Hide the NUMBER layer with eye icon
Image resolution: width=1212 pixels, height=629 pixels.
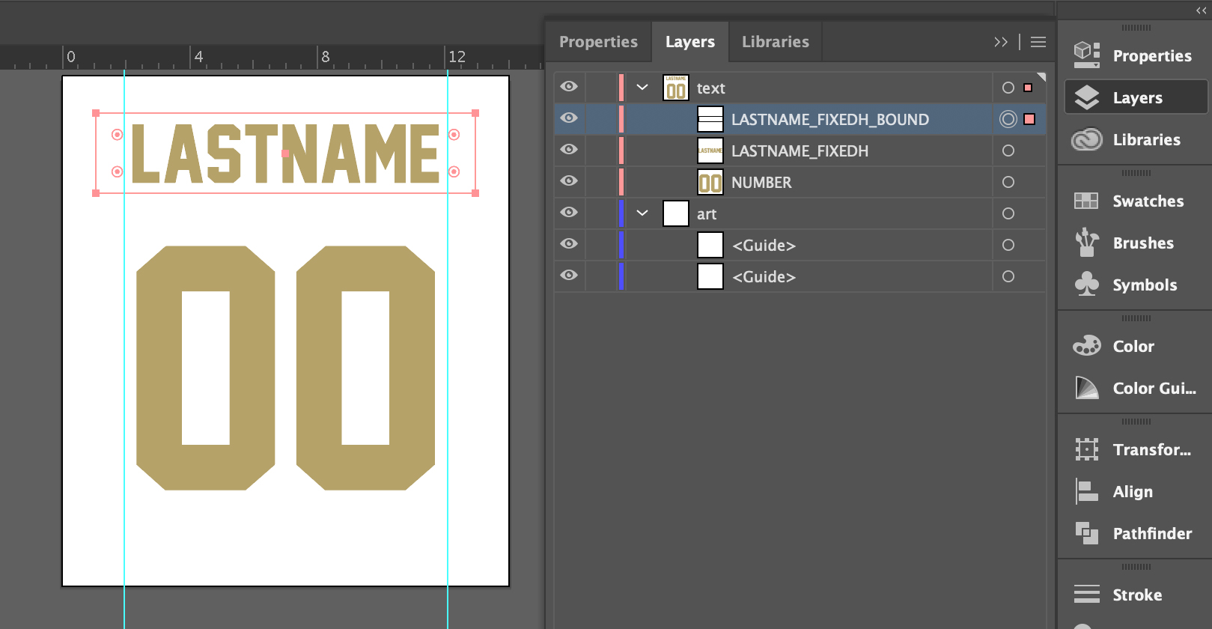coord(569,181)
